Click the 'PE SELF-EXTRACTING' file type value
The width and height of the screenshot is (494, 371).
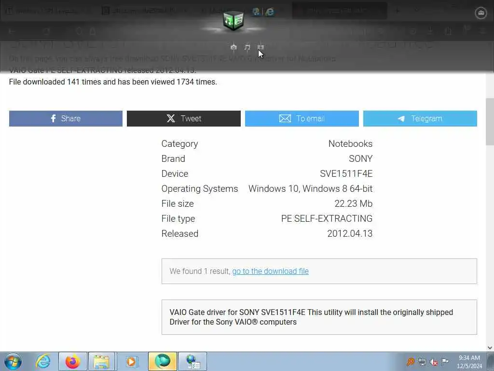point(327,219)
